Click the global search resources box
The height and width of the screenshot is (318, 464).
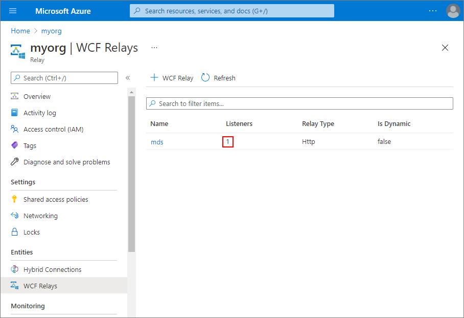click(x=232, y=11)
